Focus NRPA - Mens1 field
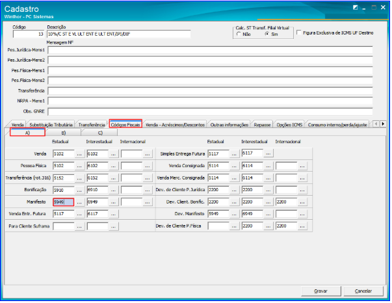This screenshot has width=392, height=303. tap(210, 101)
